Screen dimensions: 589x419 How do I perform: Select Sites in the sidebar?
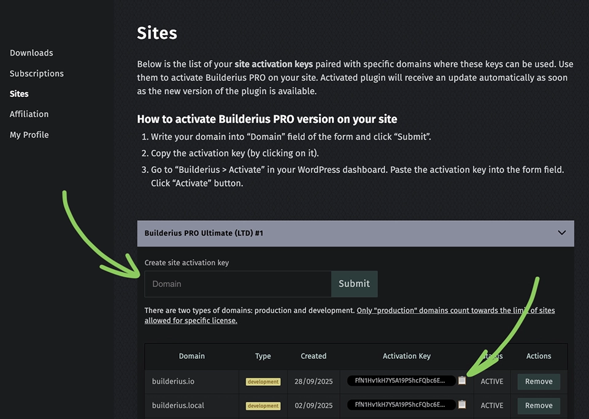19,94
